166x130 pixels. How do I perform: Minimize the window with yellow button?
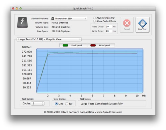pyautogui.click(x=17, y=8)
